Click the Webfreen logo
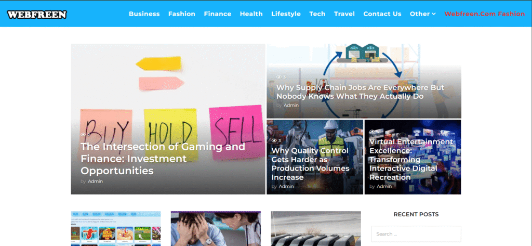The width and height of the screenshot is (532, 246). click(37, 14)
